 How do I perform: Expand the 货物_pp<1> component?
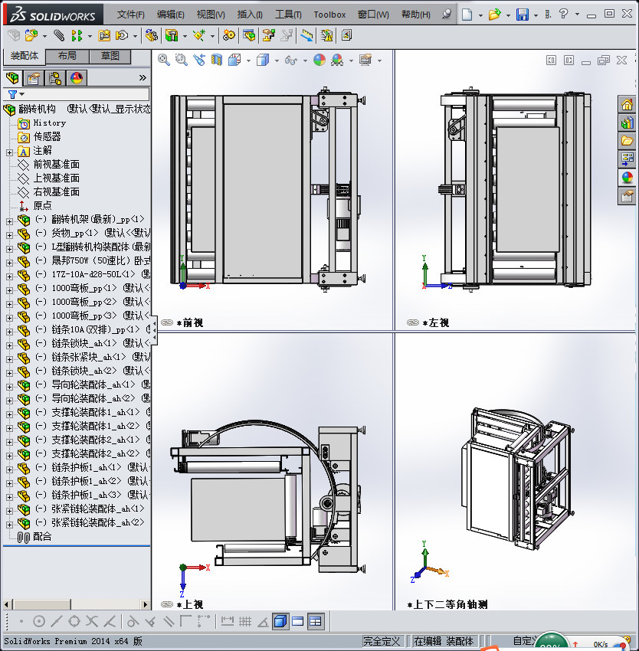tap(9, 235)
